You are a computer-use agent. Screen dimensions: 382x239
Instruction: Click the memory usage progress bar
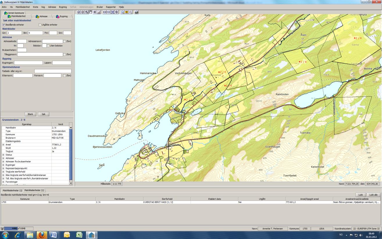pyautogui.click(x=19, y=229)
